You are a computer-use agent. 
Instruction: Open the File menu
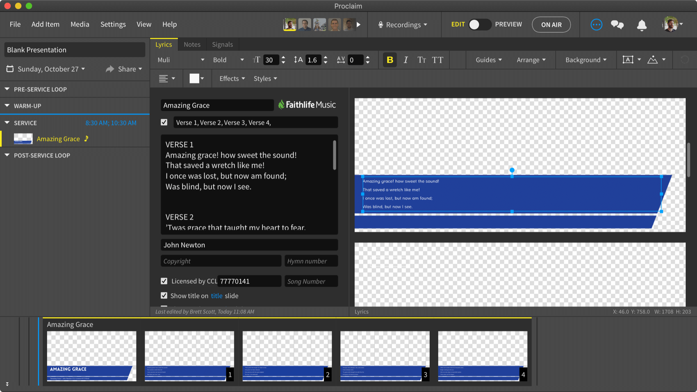point(15,24)
